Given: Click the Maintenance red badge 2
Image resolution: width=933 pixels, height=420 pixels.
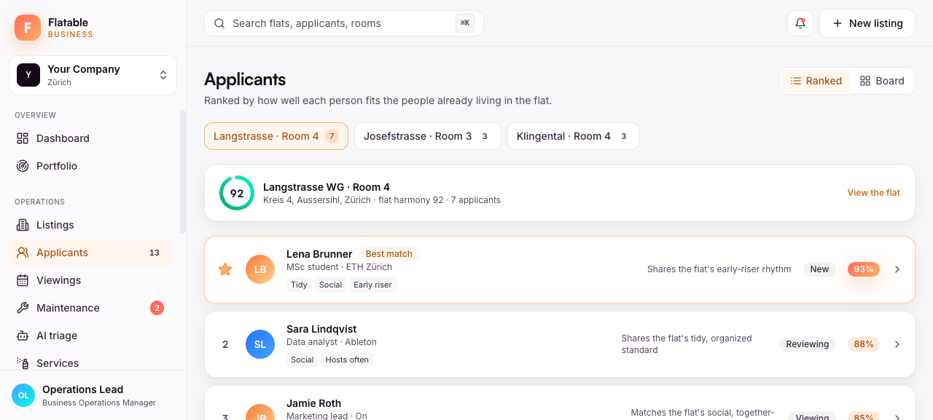Looking at the screenshot, I should click(157, 308).
